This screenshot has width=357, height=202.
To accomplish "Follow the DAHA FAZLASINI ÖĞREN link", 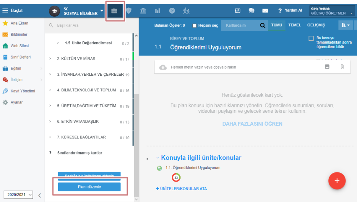I will (x=252, y=124).
